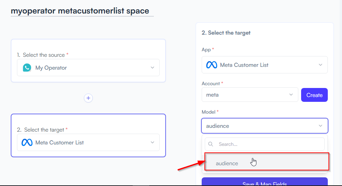Open the Account meta dropdown
The height and width of the screenshot is (186, 342).
coord(250,95)
